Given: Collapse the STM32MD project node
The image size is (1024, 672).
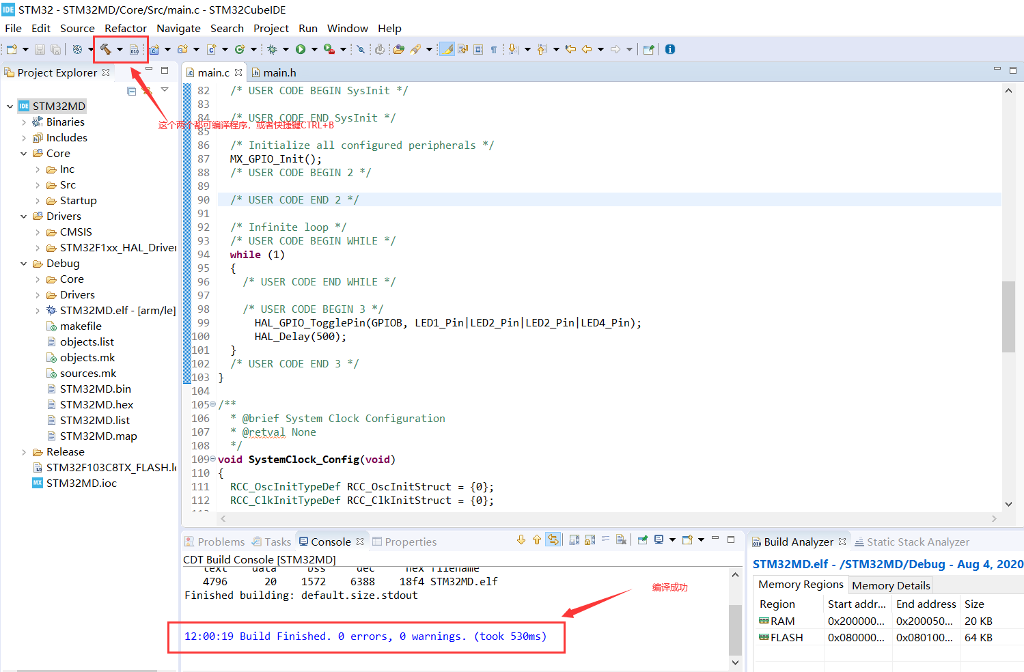Looking at the screenshot, I should point(10,107).
